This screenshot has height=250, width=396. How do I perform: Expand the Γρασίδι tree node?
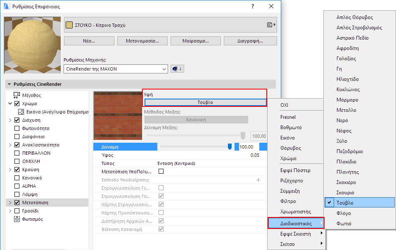[10, 211]
